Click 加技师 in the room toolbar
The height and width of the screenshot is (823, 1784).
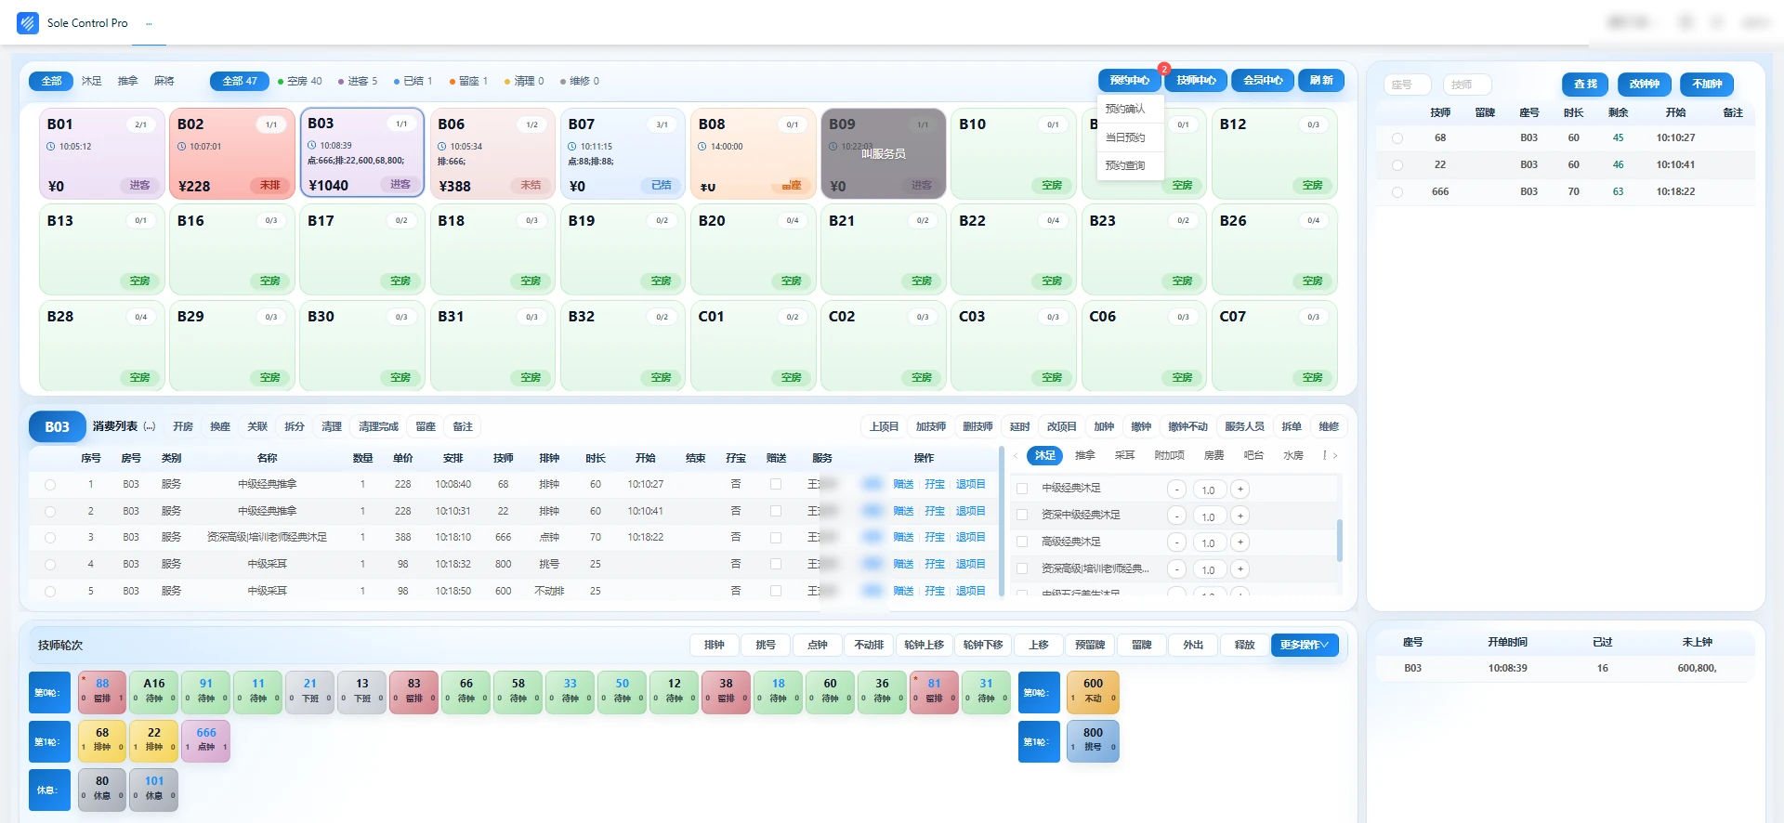click(931, 427)
